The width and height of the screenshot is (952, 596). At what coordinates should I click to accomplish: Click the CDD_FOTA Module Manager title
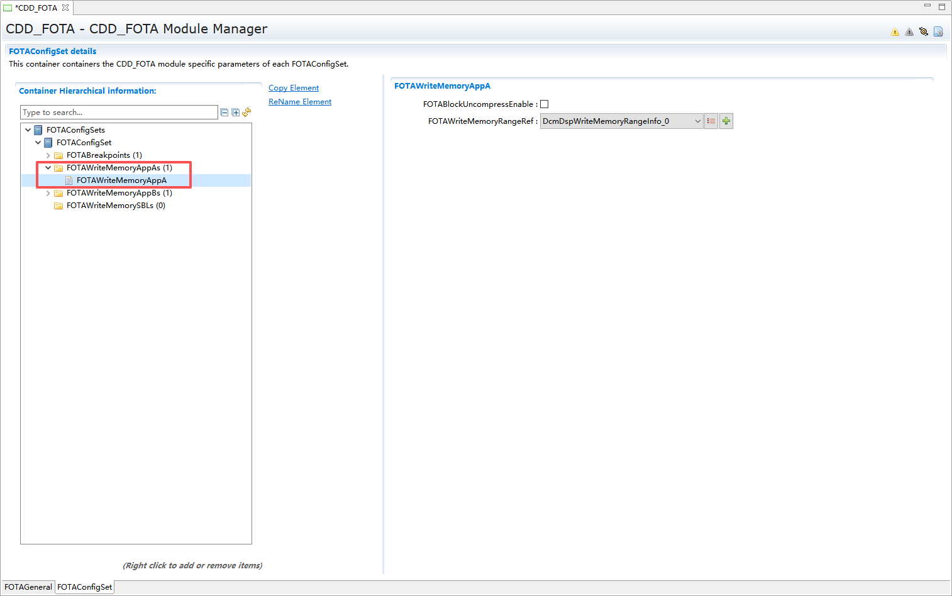[136, 29]
